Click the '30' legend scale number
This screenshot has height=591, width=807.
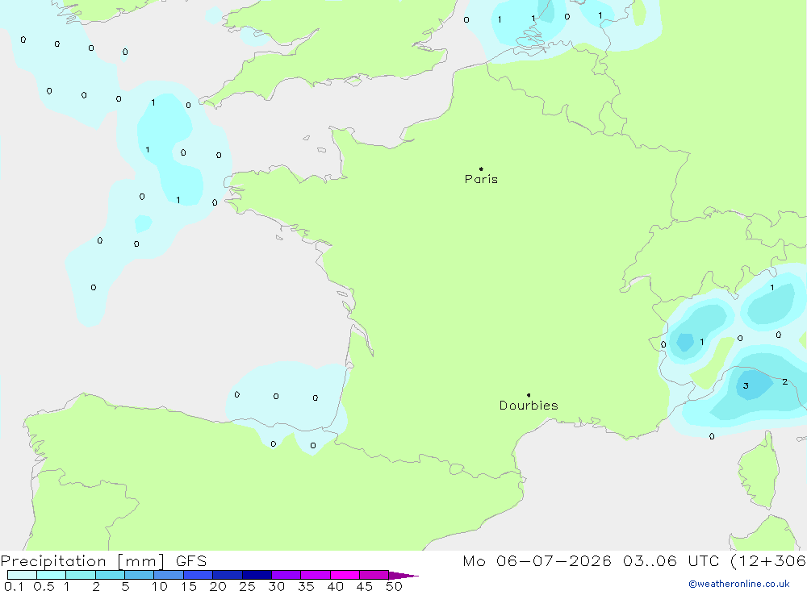[x=277, y=586]
